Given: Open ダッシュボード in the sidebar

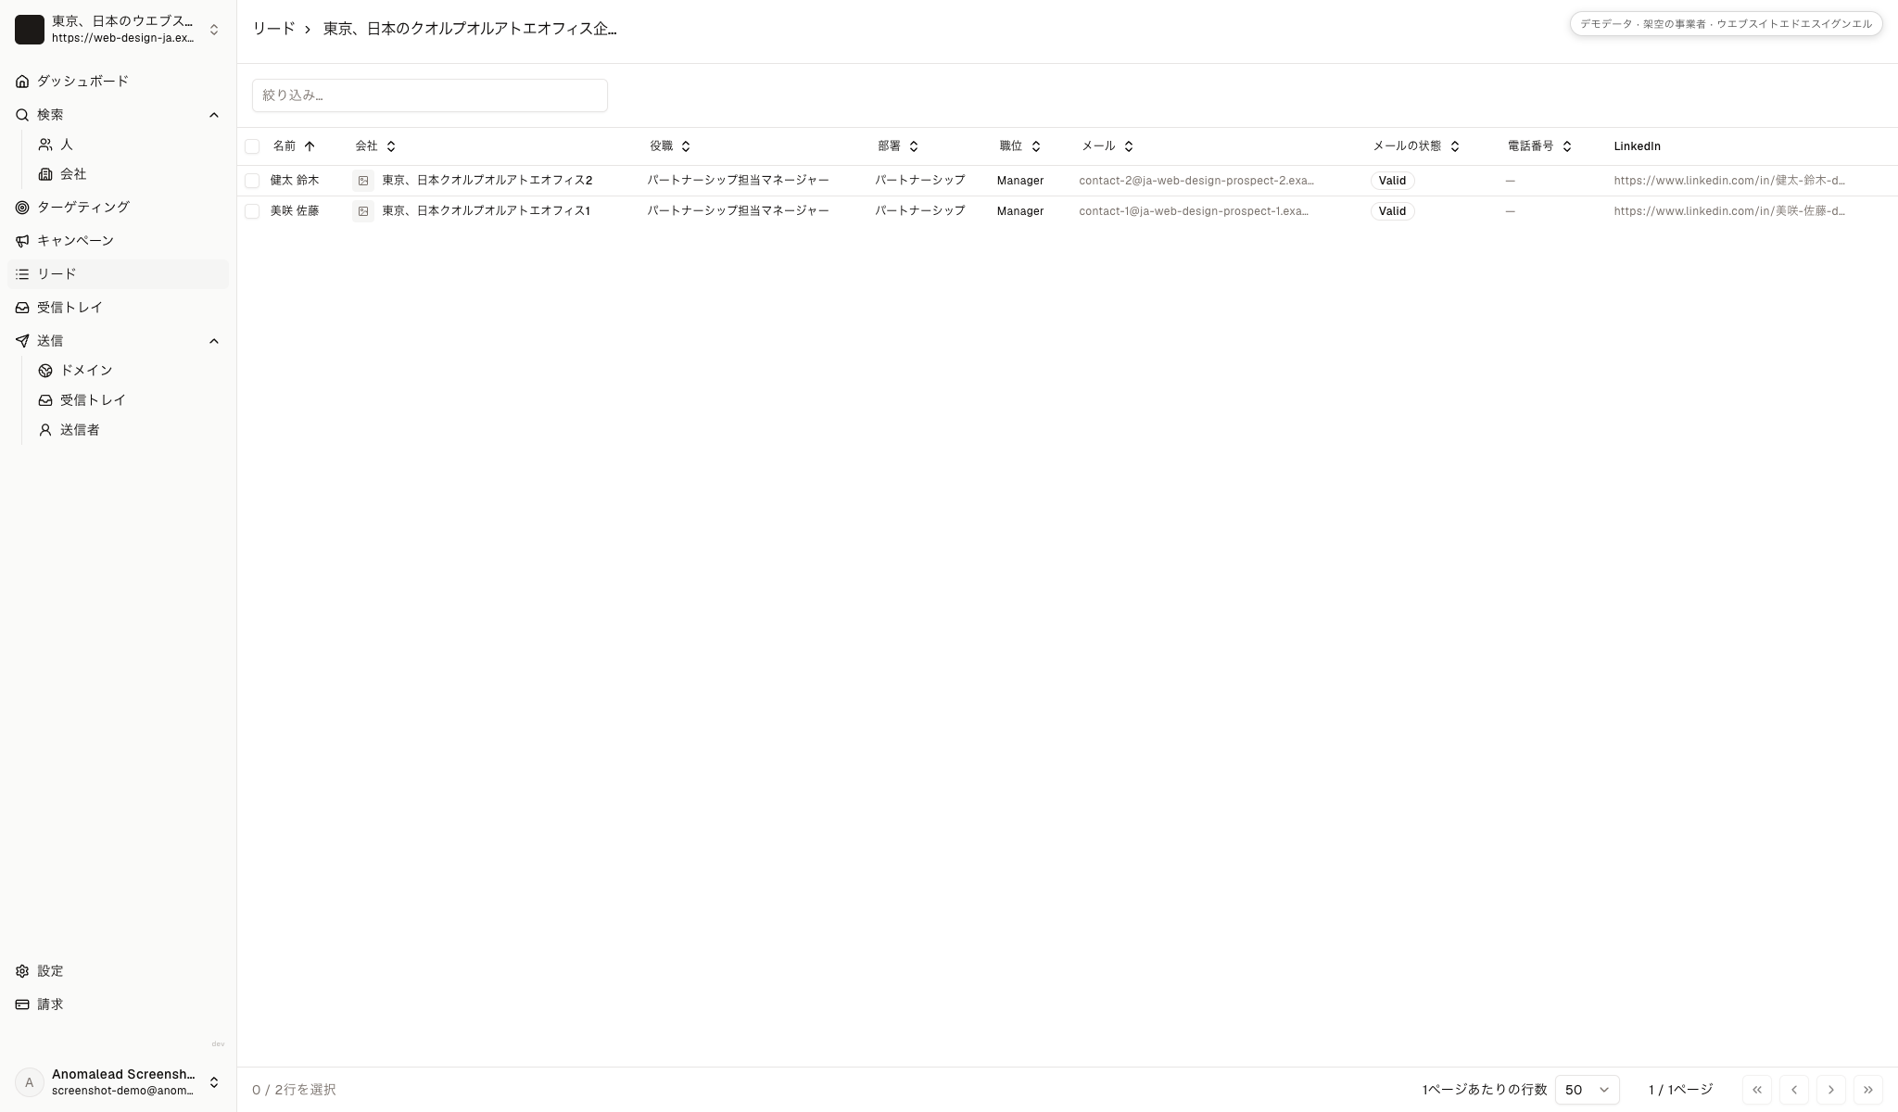Looking at the screenshot, I should coord(118,82).
